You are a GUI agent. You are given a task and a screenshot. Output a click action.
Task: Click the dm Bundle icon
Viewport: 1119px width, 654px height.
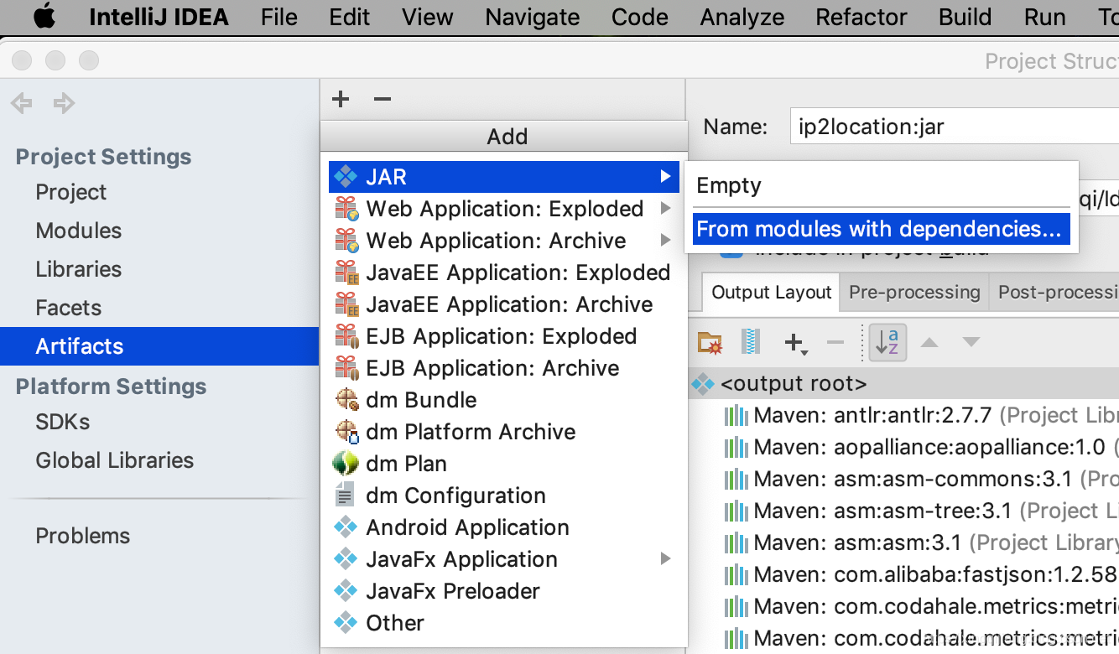click(346, 400)
